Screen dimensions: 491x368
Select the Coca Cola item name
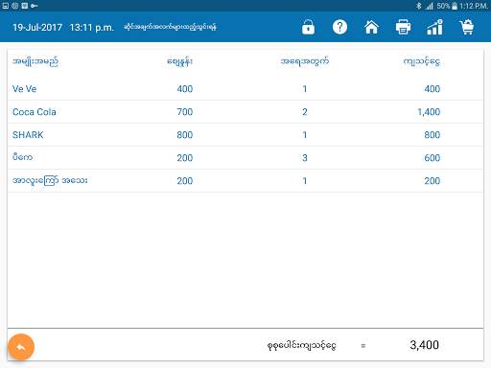pos(35,112)
